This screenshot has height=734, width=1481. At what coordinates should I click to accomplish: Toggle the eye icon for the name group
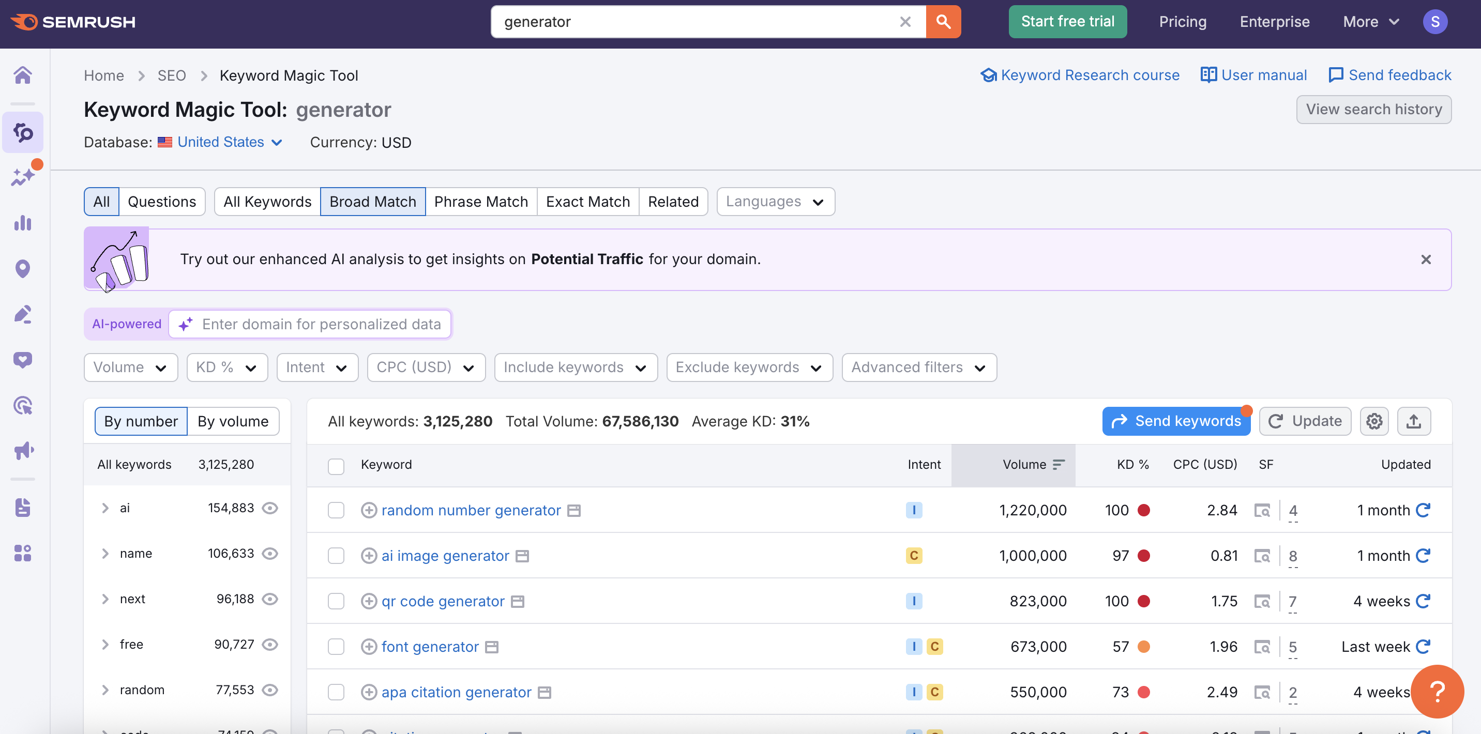(x=269, y=553)
